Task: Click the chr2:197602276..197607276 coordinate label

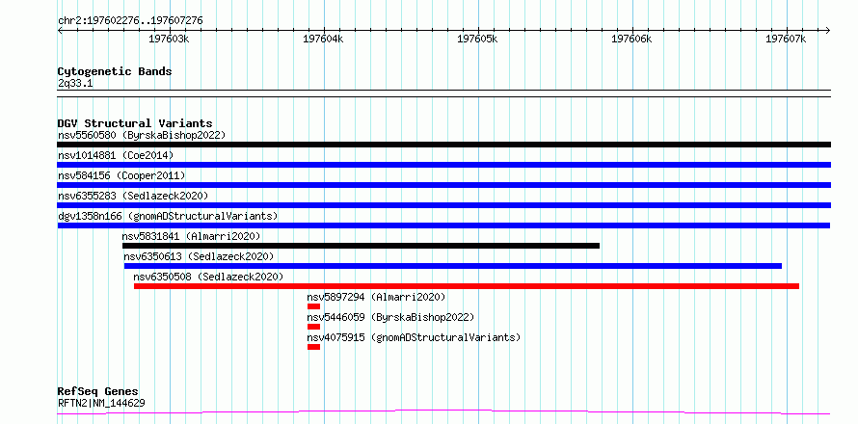Action: pyautogui.click(x=130, y=21)
